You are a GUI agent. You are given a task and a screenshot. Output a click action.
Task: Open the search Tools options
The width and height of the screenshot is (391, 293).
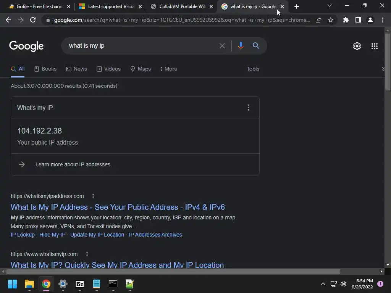pos(253,69)
